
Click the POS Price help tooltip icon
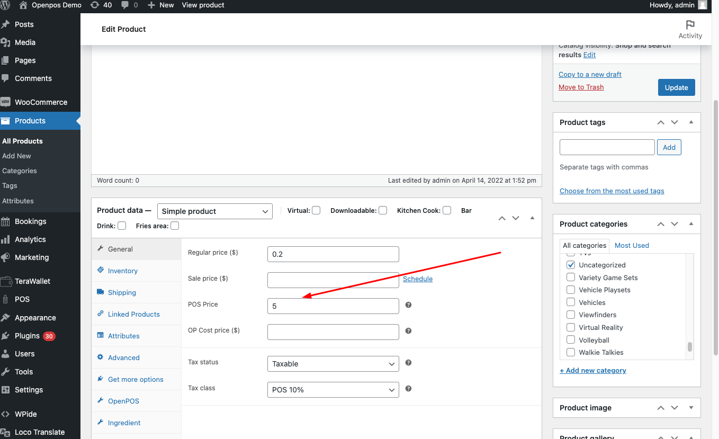tap(408, 305)
